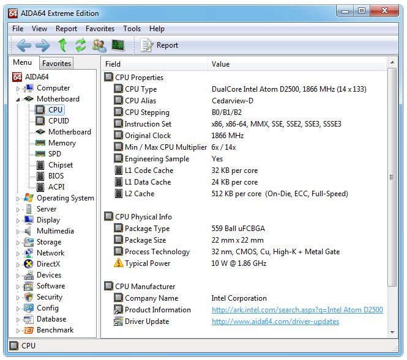Switch to the Menu tab
The width and height of the screenshot is (407, 360).
click(x=23, y=62)
